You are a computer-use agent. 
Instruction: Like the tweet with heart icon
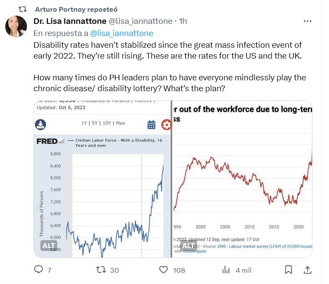[163, 270]
